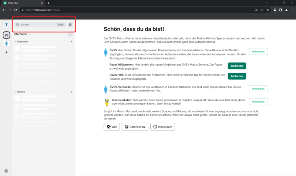Open the Wiki link button
The image size is (296, 176).
point(112,127)
